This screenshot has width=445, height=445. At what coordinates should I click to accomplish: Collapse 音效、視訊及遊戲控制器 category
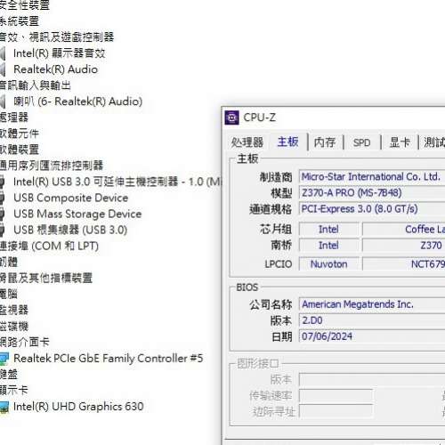(57, 37)
